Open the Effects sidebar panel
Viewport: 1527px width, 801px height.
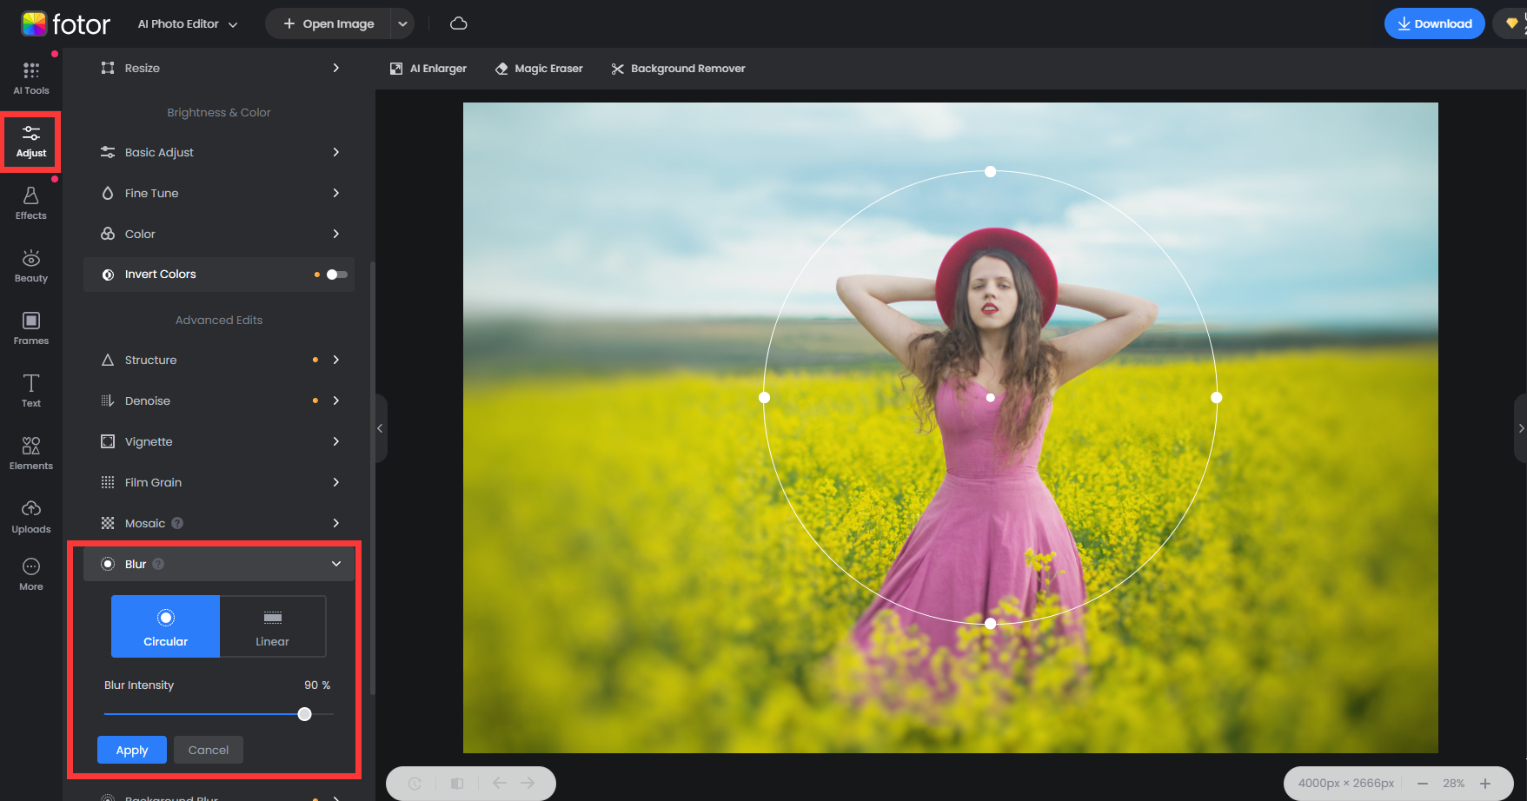click(x=31, y=203)
